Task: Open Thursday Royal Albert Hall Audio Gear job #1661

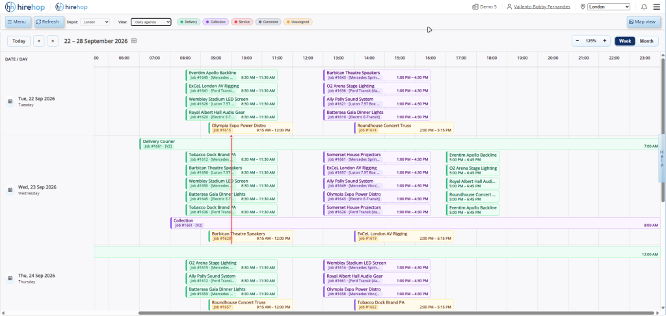Action: [x=377, y=279]
